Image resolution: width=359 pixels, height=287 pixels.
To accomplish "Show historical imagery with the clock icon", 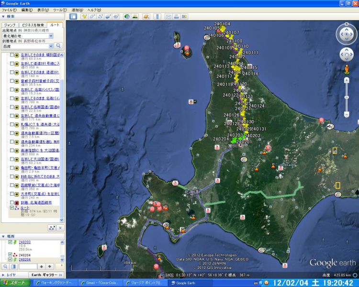I will pos(127,16).
